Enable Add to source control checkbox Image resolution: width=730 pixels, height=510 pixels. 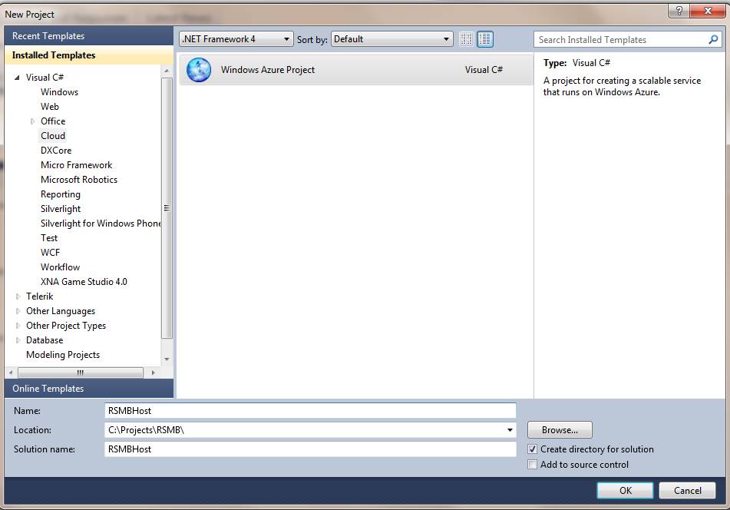tap(532, 465)
